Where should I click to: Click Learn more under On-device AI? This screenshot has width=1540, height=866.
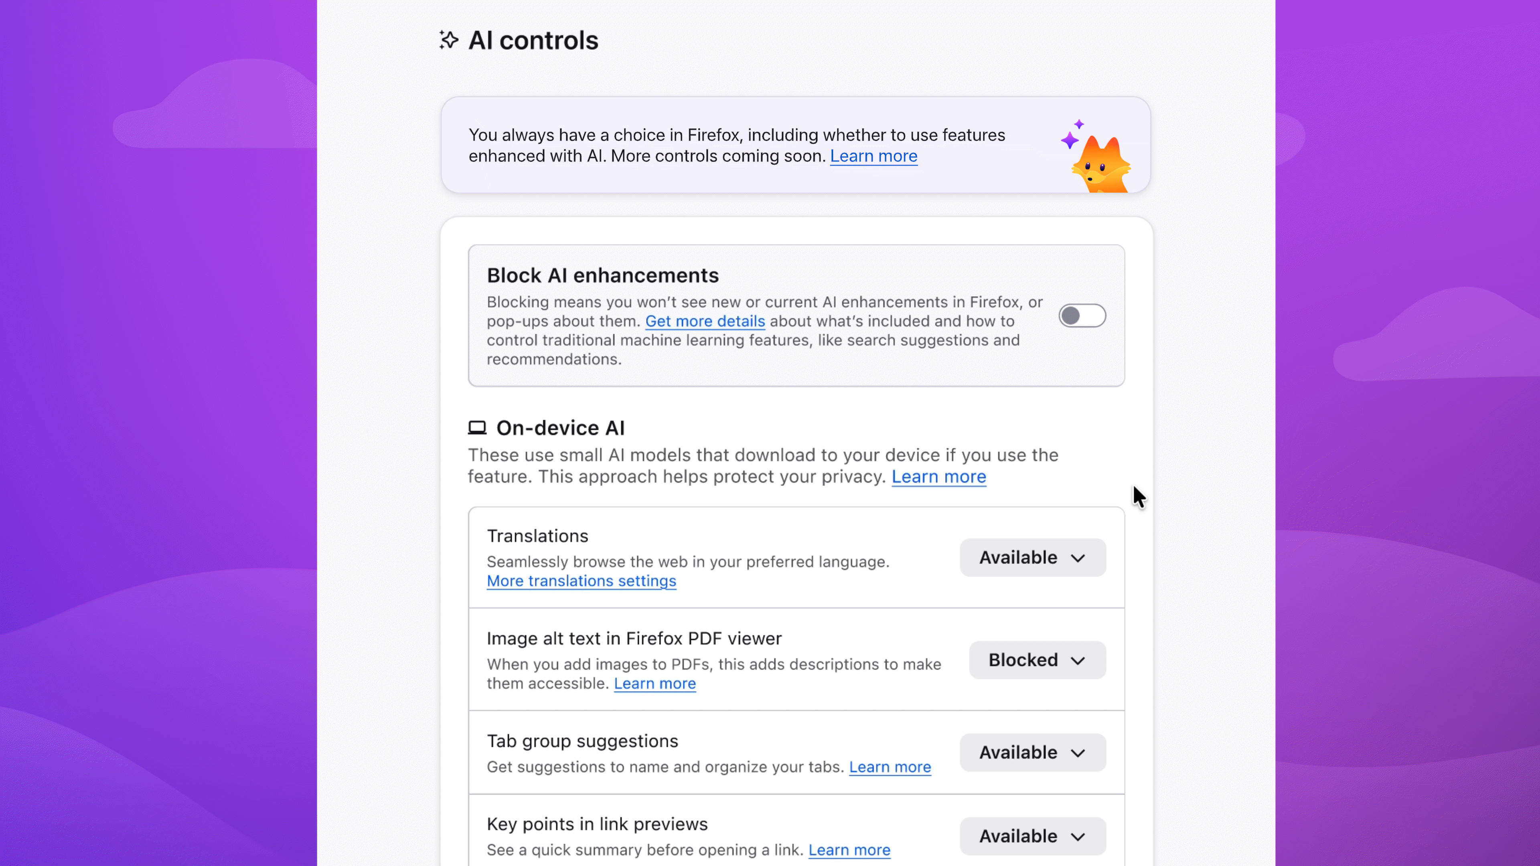[x=938, y=477]
